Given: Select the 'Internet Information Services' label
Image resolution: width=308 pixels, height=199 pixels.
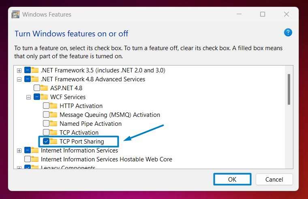Looking at the screenshot, I should pyautogui.click(x=79, y=150).
